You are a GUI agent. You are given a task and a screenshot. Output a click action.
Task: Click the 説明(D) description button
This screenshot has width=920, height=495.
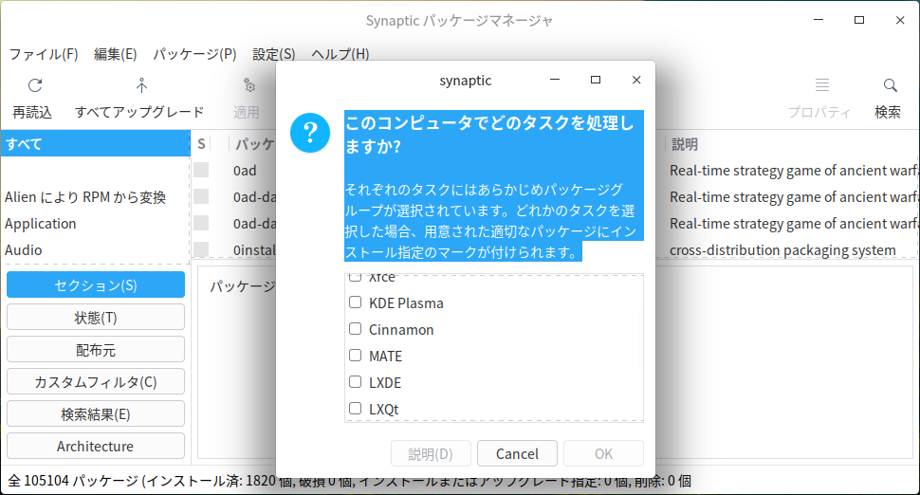pos(431,454)
